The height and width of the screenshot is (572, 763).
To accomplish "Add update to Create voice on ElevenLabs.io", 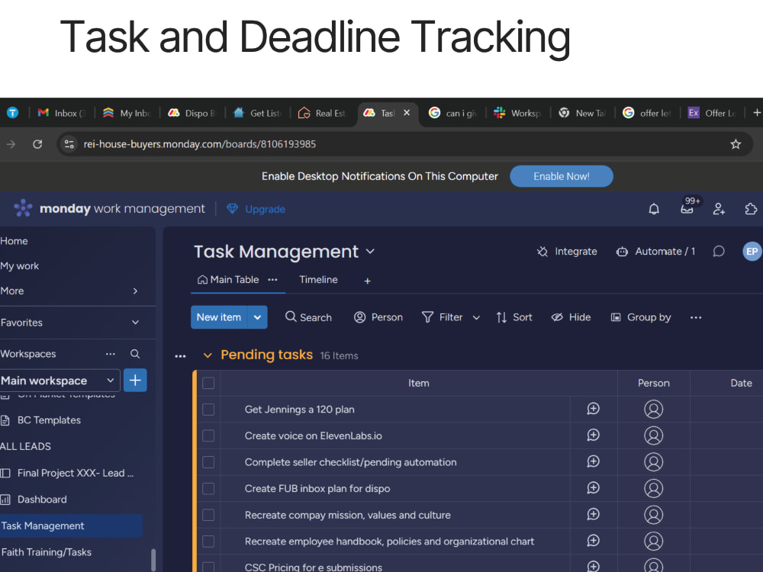I will [x=593, y=435].
